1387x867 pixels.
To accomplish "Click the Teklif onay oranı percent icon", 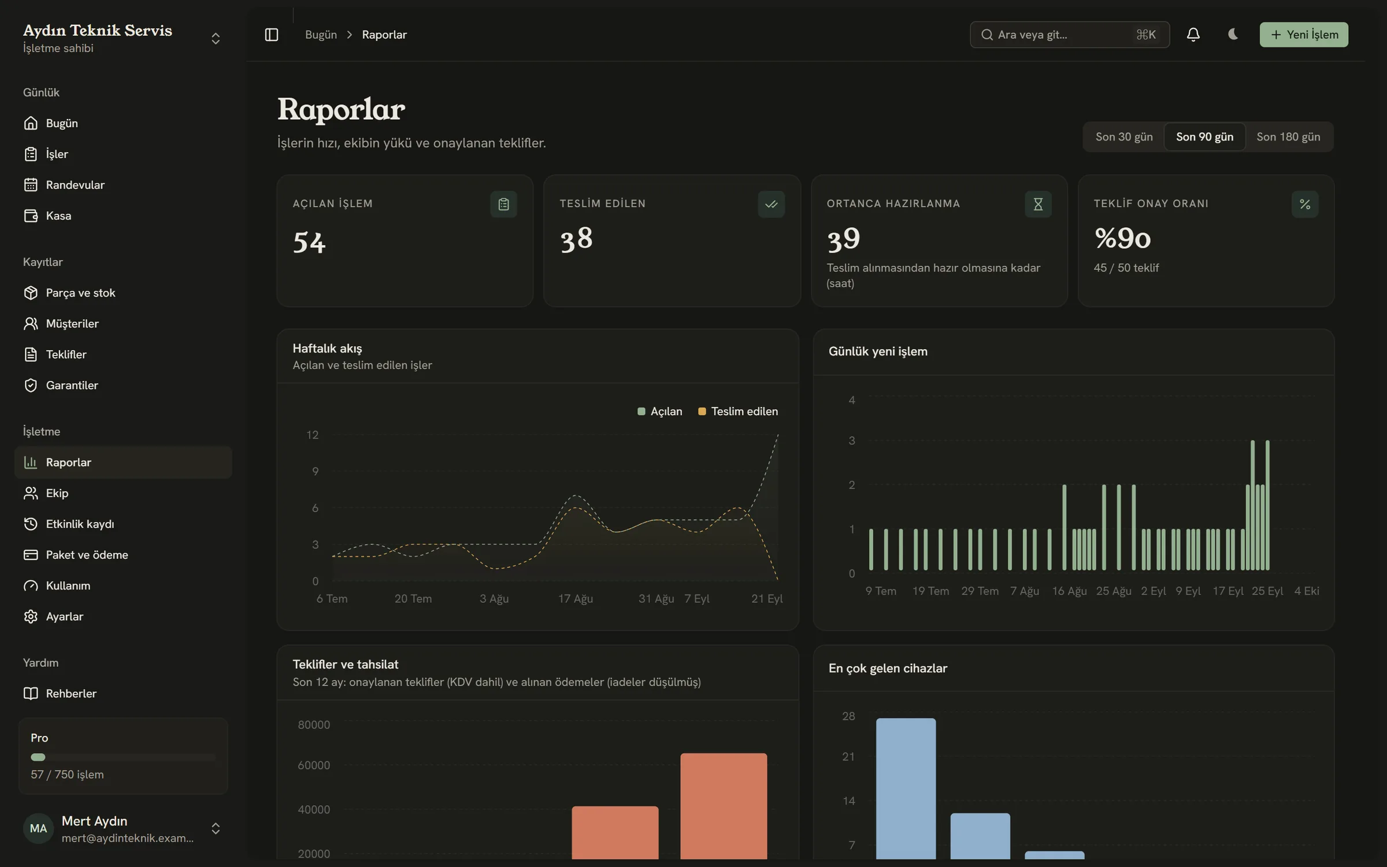I will (x=1305, y=204).
